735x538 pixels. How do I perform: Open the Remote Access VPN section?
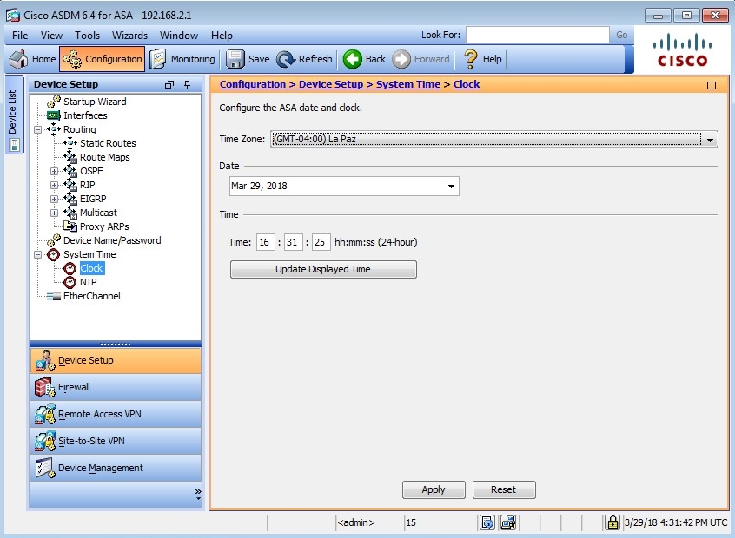pos(116,414)
